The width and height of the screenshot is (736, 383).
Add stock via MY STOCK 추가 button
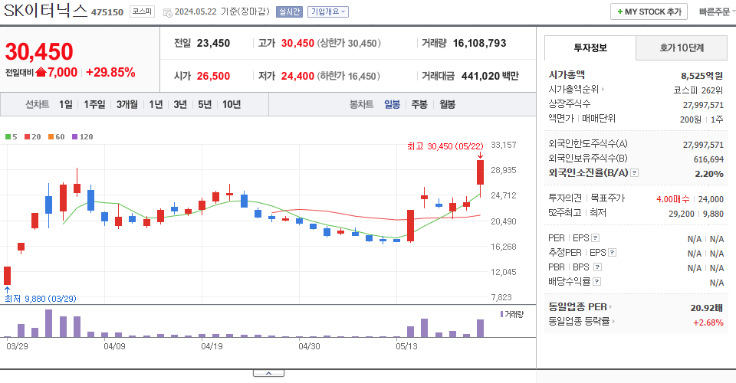point(649,11)
